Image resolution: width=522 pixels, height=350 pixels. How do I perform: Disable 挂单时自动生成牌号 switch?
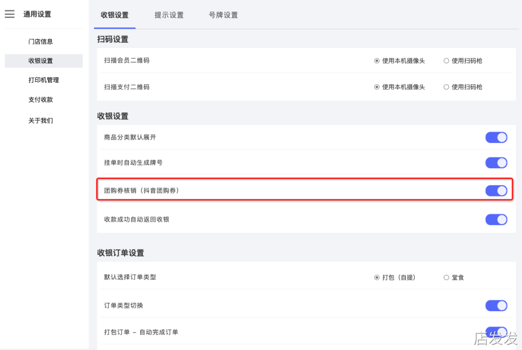click(x=496, y=163)
